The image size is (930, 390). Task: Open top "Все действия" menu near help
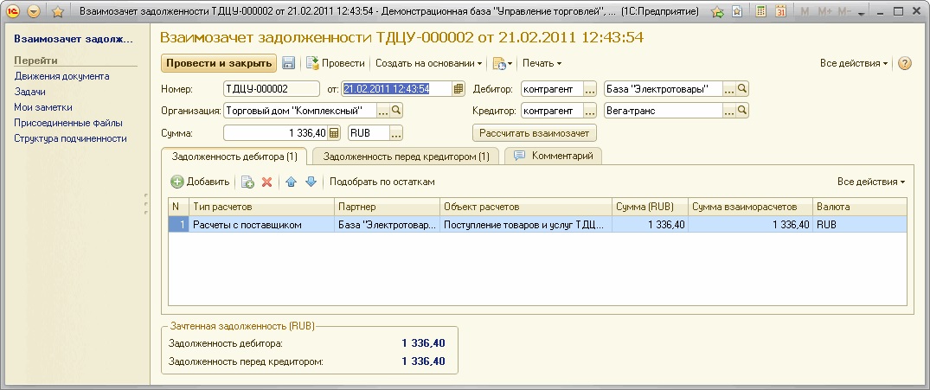[854, 63]
